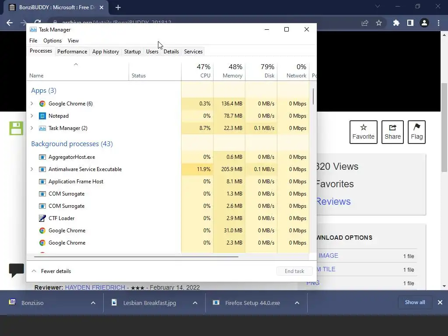Sort processes by the Memory column header
This screenshot has height=336, width=448.
(x=229, y=71)
